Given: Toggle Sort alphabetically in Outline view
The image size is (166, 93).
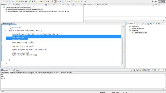Looking at the screenshot, I should pos(148,24).
